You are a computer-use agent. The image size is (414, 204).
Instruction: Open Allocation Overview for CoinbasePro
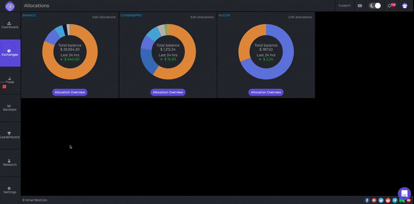point(168,92)
